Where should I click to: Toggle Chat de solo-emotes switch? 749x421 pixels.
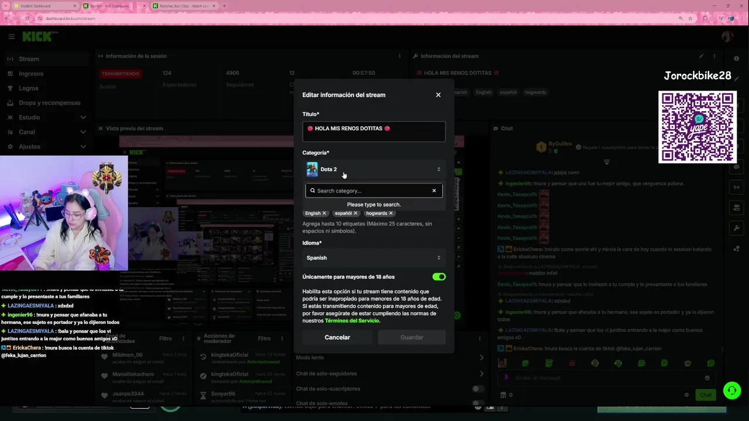[x=478, y=403]
